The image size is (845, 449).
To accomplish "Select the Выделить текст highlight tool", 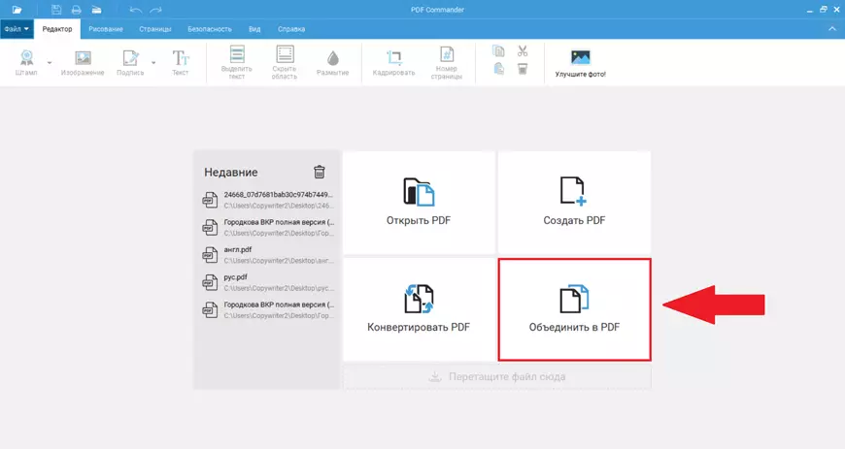I will pos(237,62).
